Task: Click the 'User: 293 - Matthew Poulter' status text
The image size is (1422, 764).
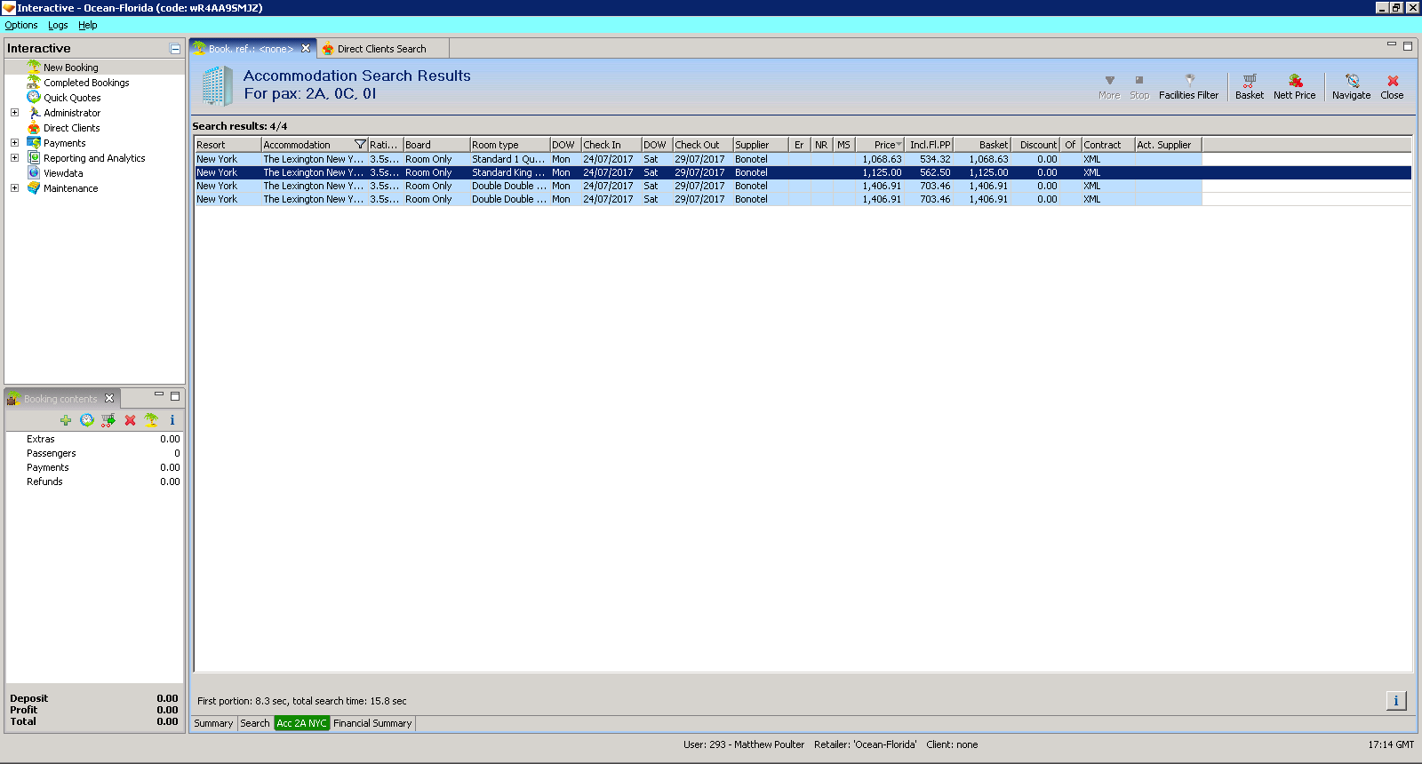Action: [x=744, y=744]
